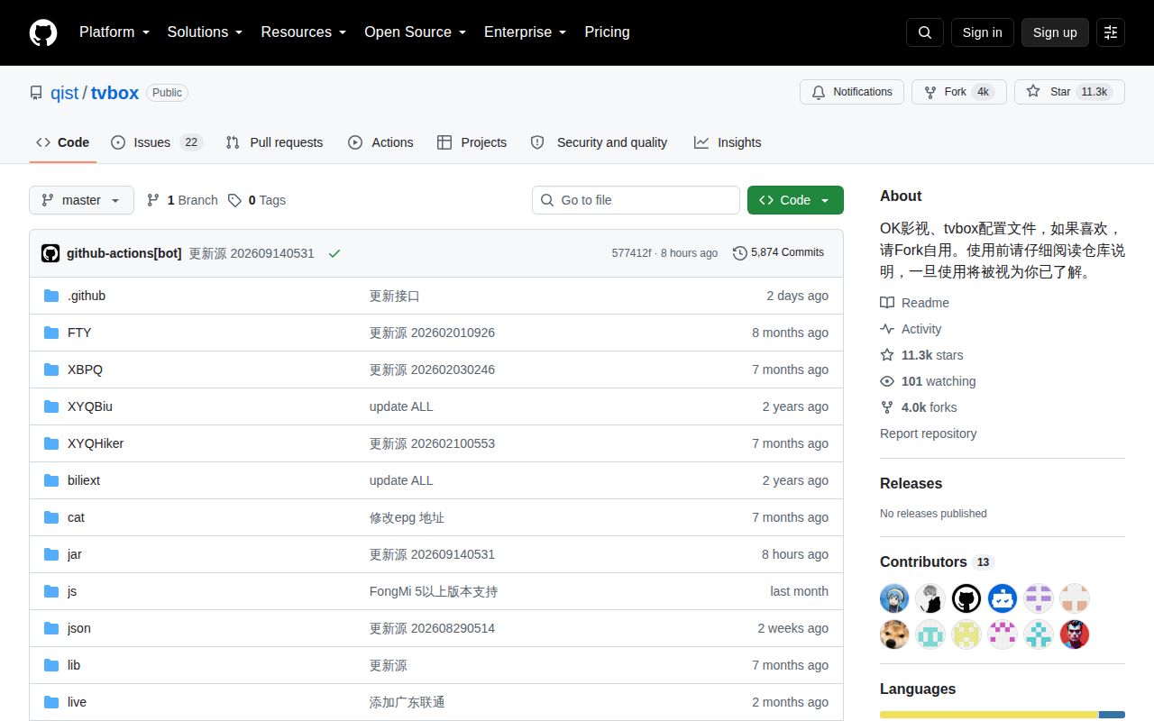Switch to the Pull requests tab
1154x721 pixels.
point(274,142)
